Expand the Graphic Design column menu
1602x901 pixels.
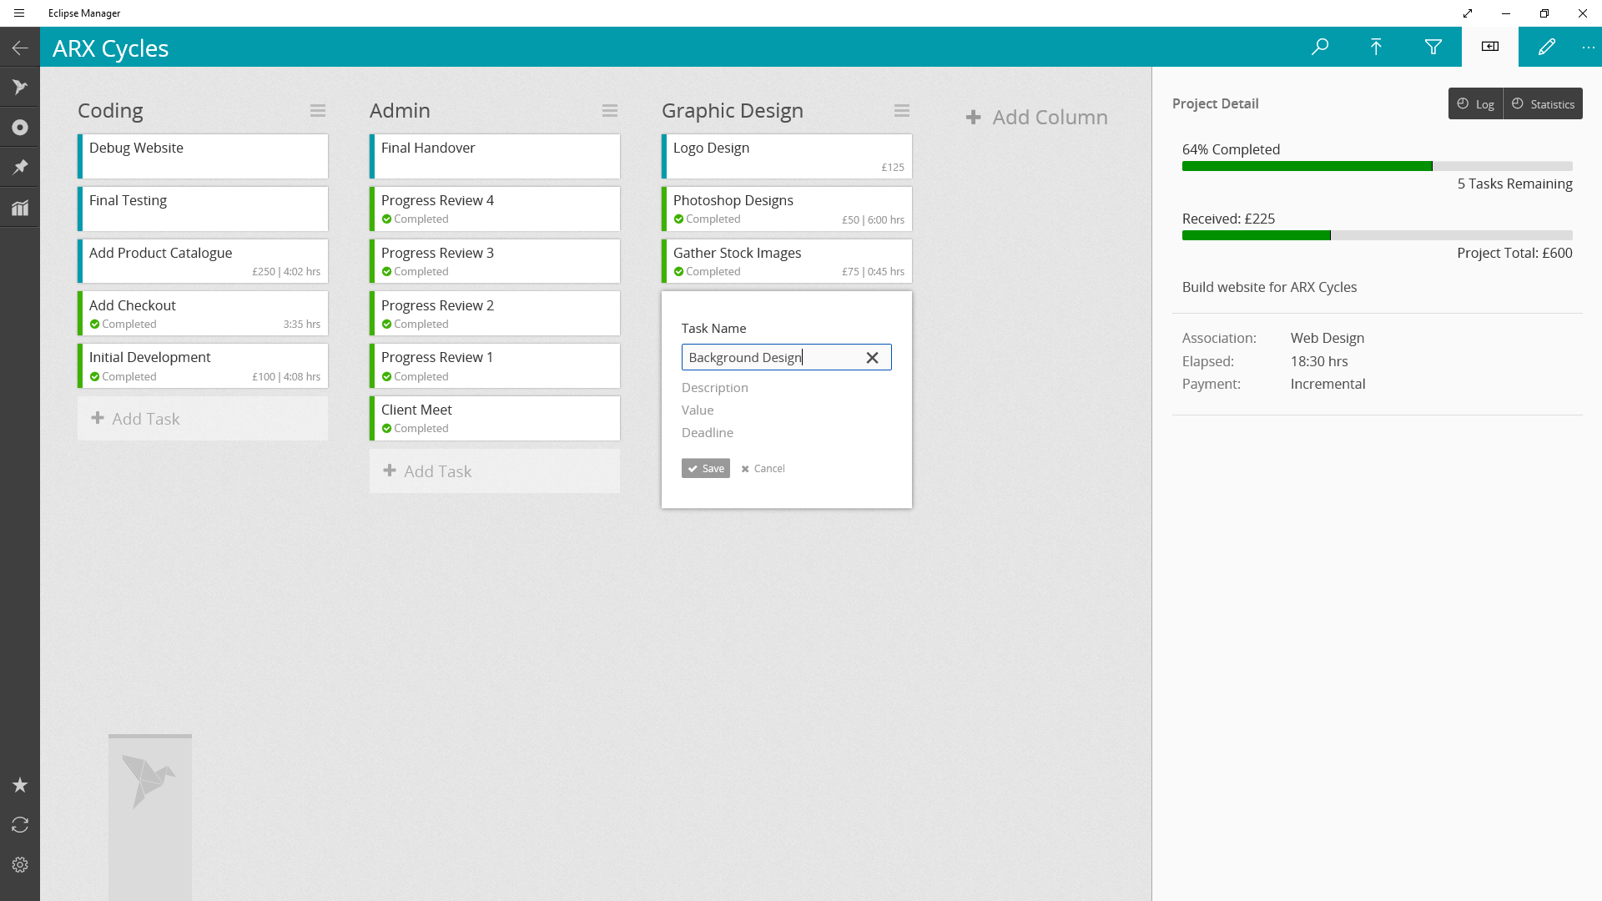[x=902, y=111]
